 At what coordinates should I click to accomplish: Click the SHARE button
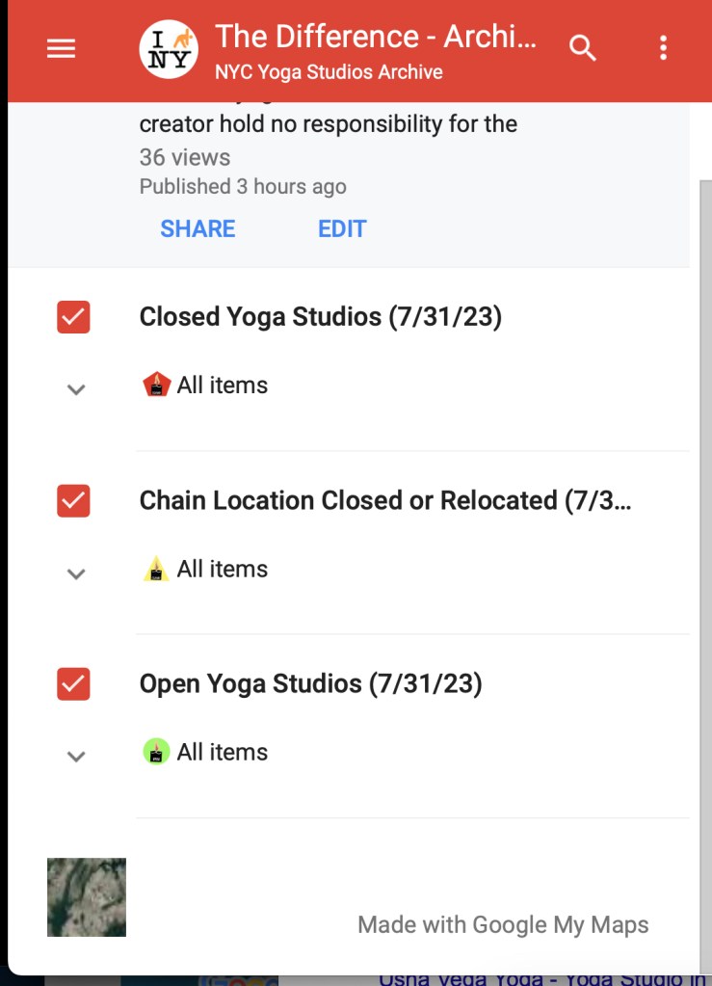(x=198, y=228)
